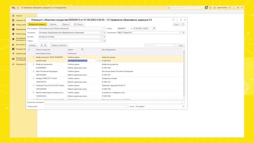Open Пожарная безопасность sidebar icon
This screenshot has width=254, height=143.
click(13, 49)
